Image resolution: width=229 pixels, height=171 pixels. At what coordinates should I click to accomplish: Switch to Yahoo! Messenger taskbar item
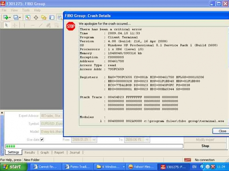click(x=141, y=167)
